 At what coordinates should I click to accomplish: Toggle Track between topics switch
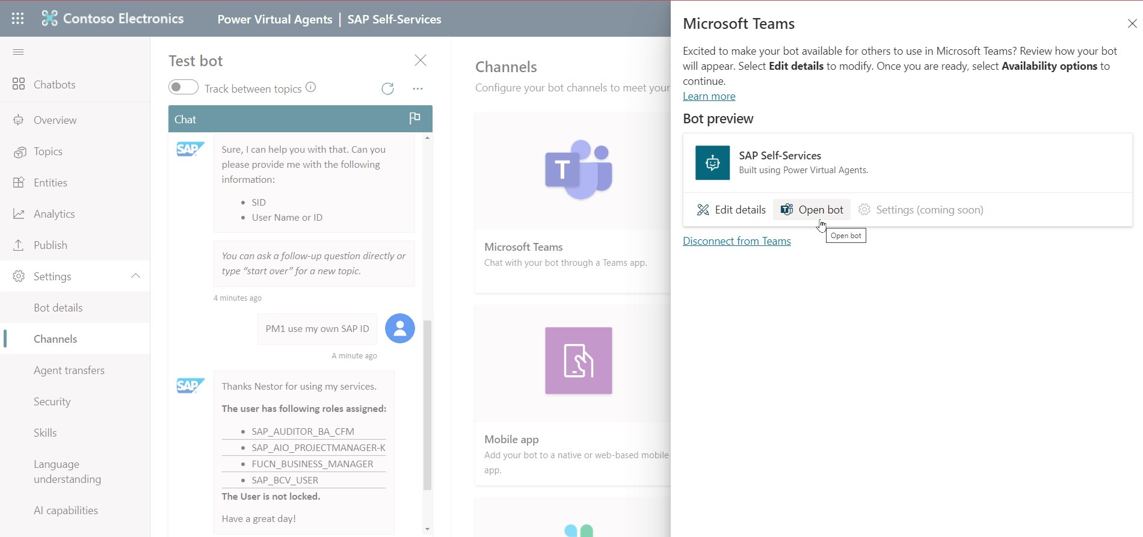183,87
